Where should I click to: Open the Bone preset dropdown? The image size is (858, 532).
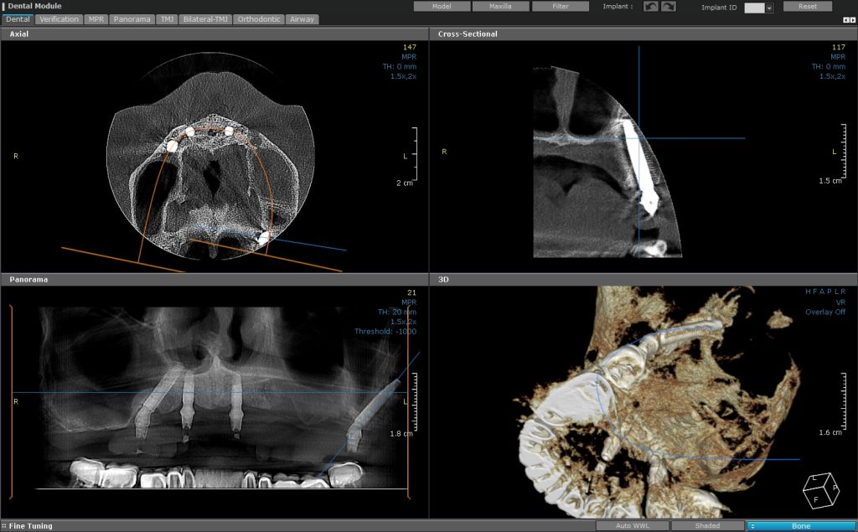[x=801, y=525]
